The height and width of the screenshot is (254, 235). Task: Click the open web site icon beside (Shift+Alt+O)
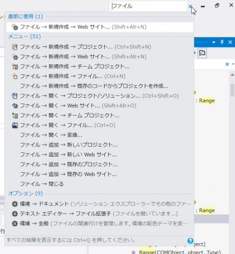tap(15, 106)
